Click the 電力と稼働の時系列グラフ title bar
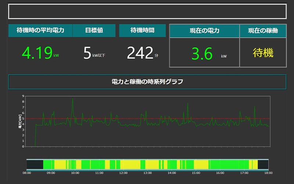 [147, 82]
